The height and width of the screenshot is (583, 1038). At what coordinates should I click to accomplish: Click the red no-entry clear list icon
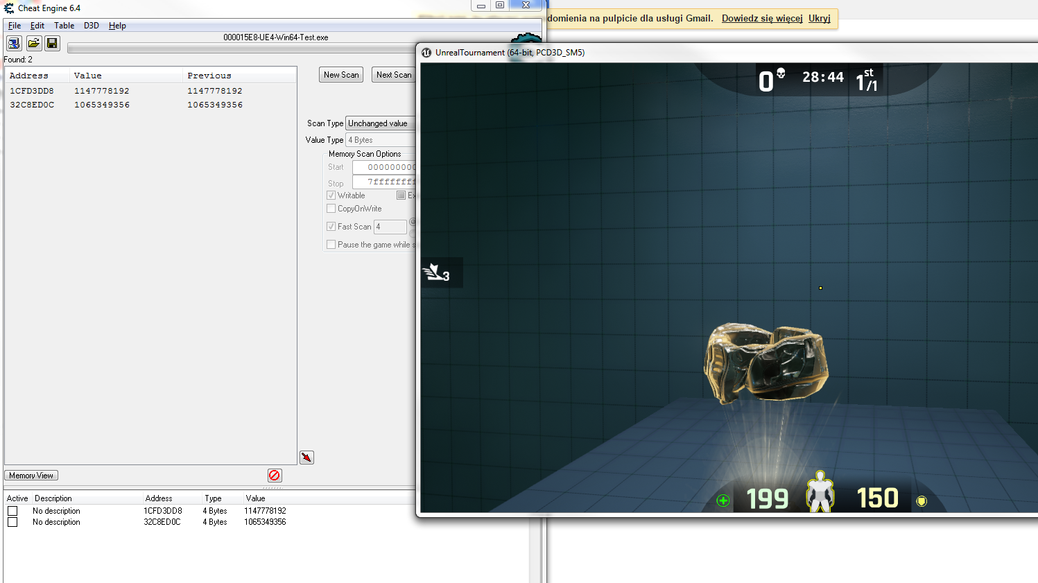pos(275,476)
